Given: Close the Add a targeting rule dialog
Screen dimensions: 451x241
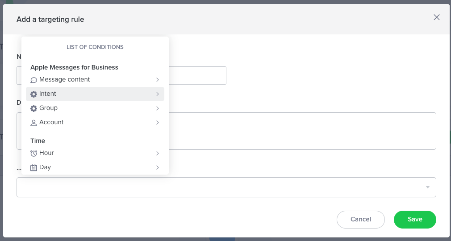Looking at the screenshot, I should (437, 17).
